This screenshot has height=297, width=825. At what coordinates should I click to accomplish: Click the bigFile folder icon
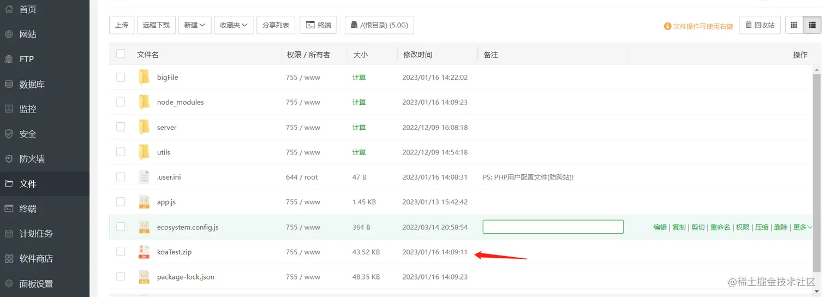(x=144, y=78)
